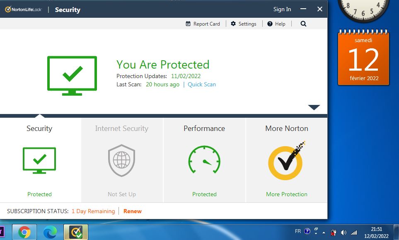Screen dimensions: 399x240
Task: Click the "You Are Protected" headline
Action: [x=163, y=64]
